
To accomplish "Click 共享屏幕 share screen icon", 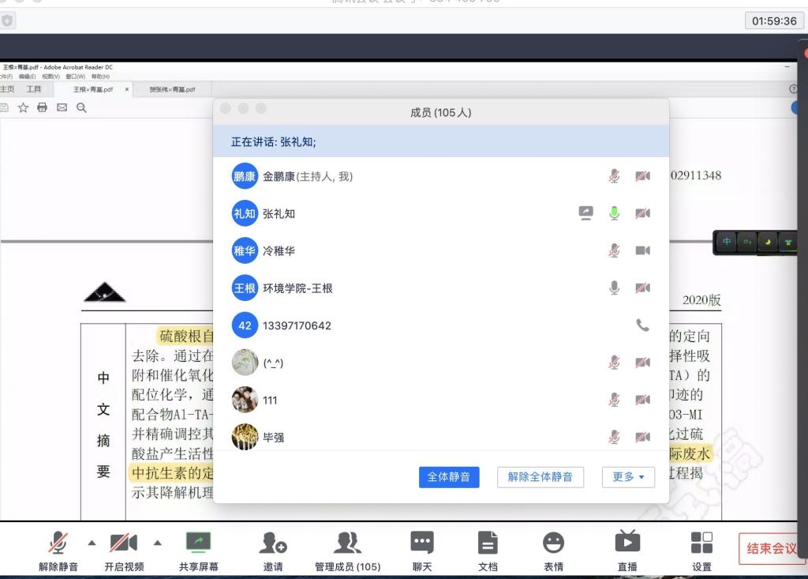I will tap(199, 543).
